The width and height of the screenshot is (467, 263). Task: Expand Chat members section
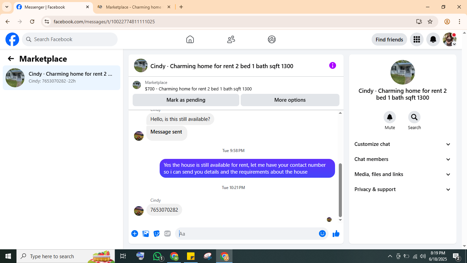pos(403,159)
